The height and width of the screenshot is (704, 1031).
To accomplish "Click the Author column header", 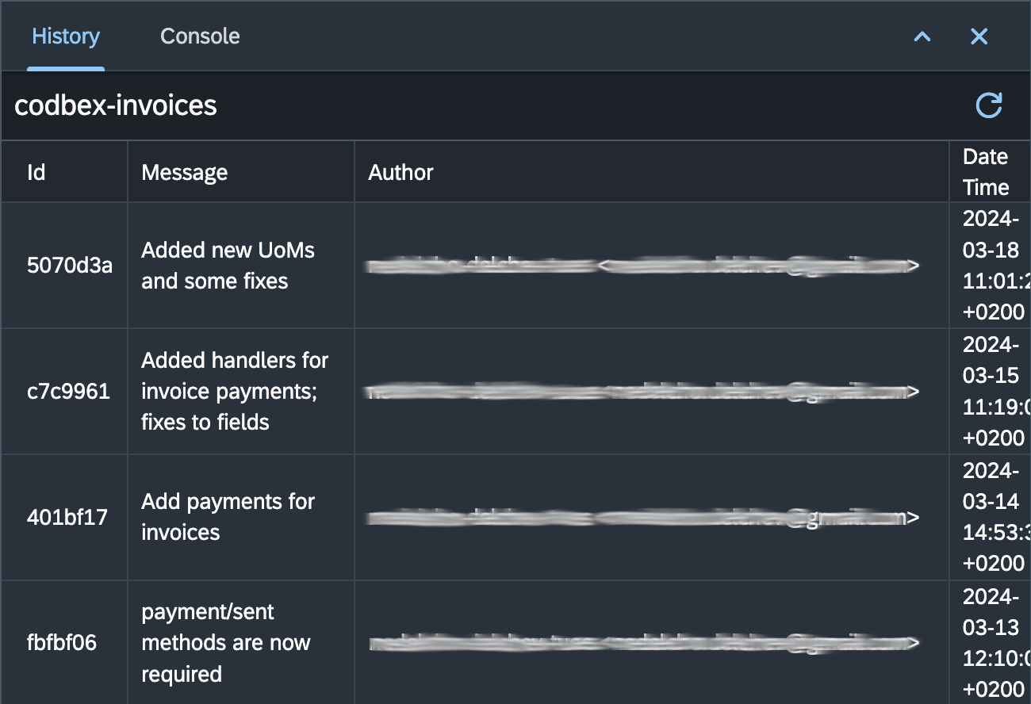I will [x=401, y=172].
